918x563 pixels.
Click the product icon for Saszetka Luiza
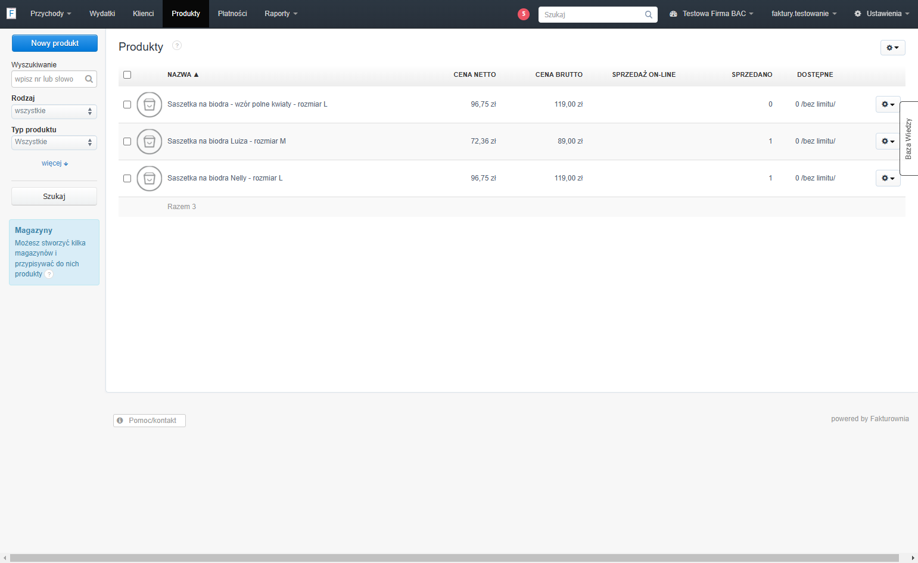[x=150, y=142]
